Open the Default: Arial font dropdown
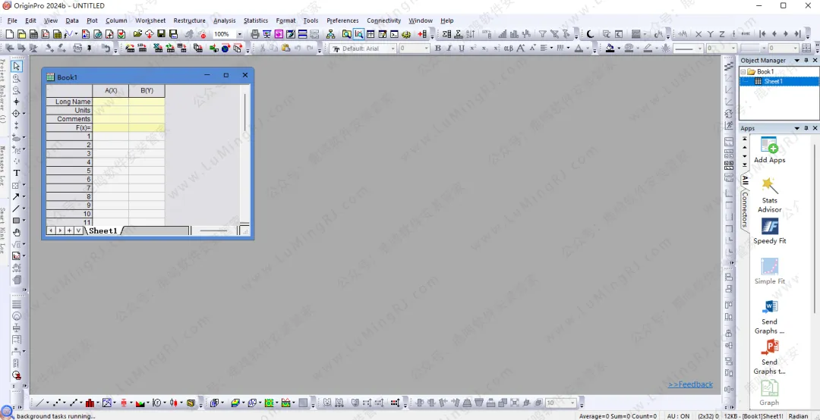820x420 pixels. pyautogui.click(x=393, y=49)
